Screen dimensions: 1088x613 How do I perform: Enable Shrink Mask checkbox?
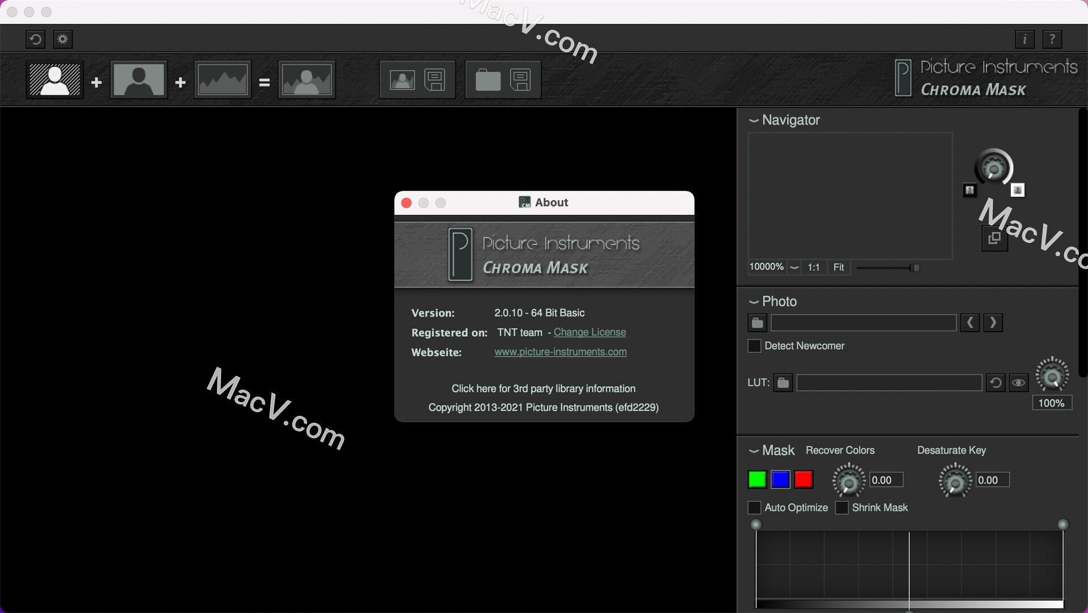[842, 508]
